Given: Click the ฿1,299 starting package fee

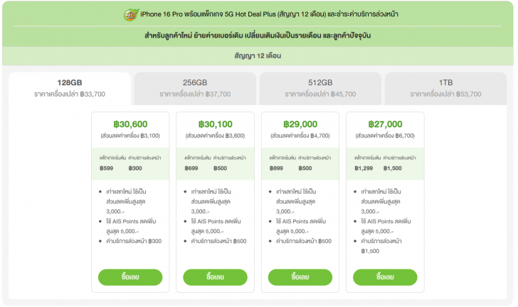Looking at the screenshot, I should pyautogui.click(x=364, y=168).
